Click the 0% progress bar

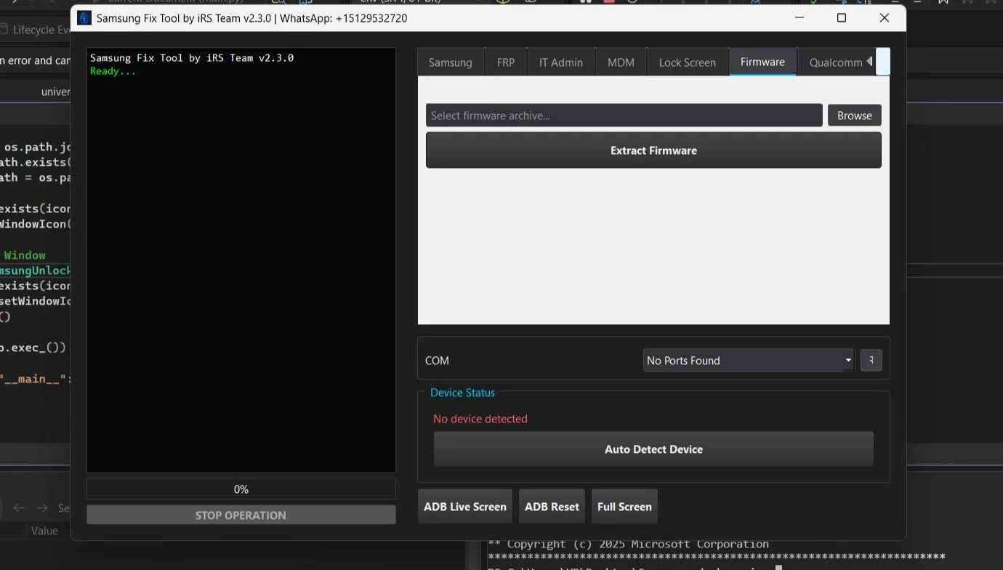tap(241, 489)
